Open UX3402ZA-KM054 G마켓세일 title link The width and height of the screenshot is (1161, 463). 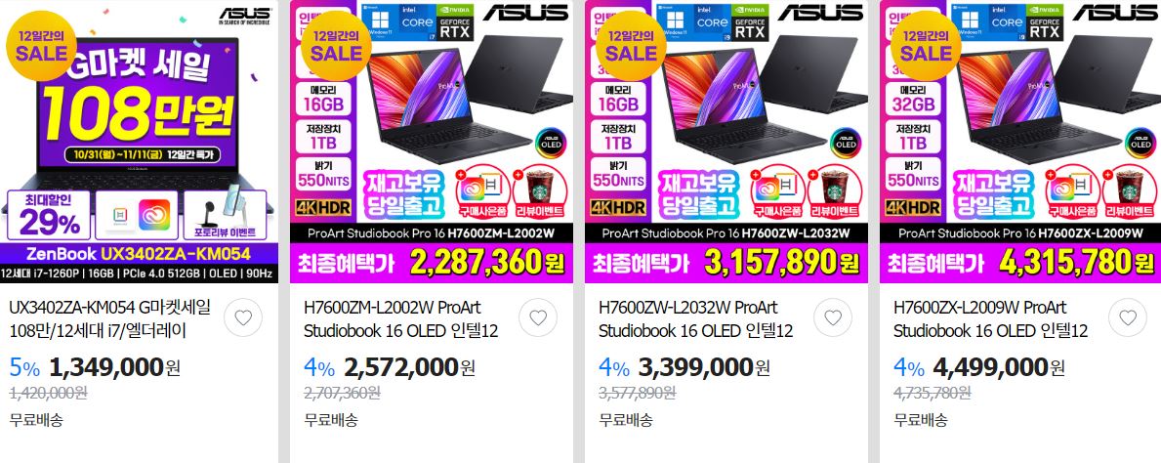pos(109,318)
